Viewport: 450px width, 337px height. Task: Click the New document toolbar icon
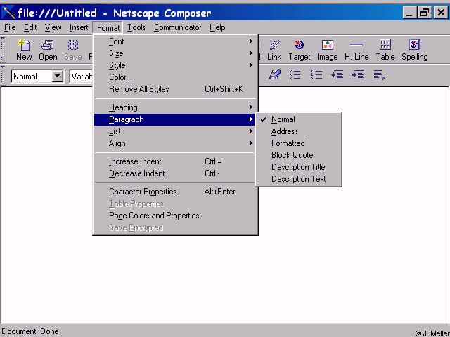[24, 50]
